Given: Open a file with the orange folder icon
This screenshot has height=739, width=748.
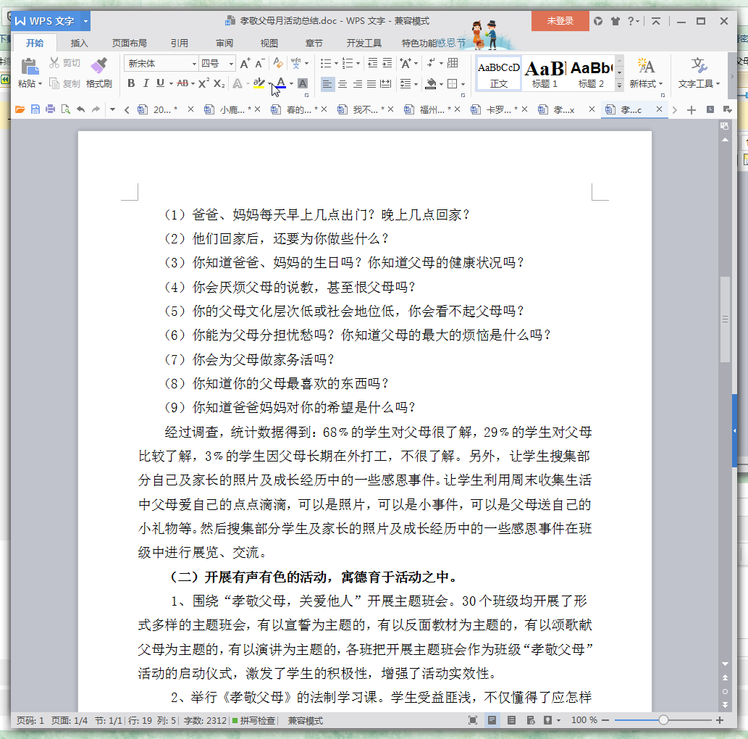Looking at the screenshot, I should (x=20, y=109).
